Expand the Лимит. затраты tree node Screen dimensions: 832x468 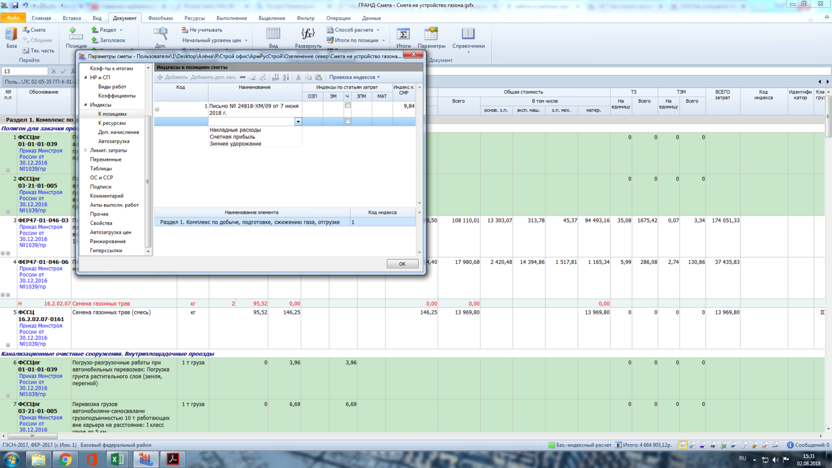(x=86, y=150)
